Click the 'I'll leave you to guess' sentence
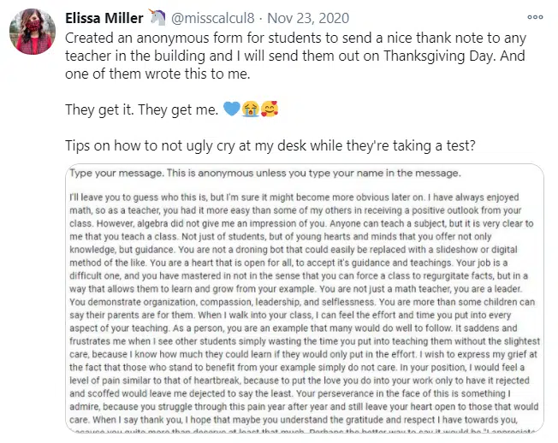The image size is (558, 443). click(247, 198)
